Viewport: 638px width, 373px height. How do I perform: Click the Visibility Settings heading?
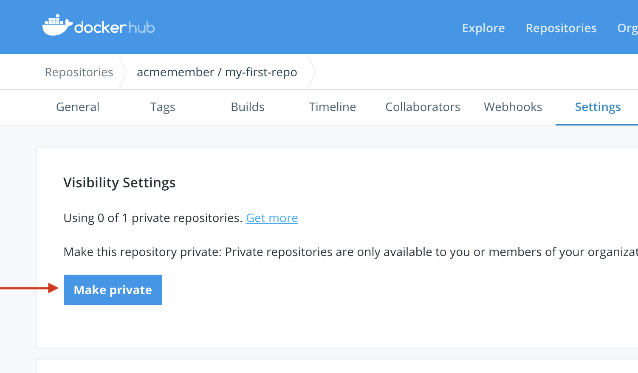(x=119, y=182)
